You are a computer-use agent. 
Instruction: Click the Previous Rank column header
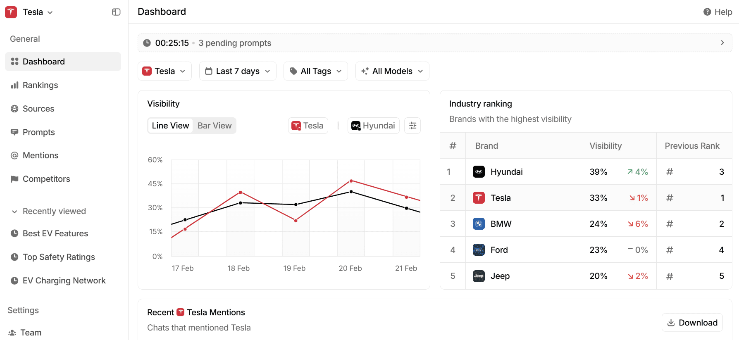692,146
